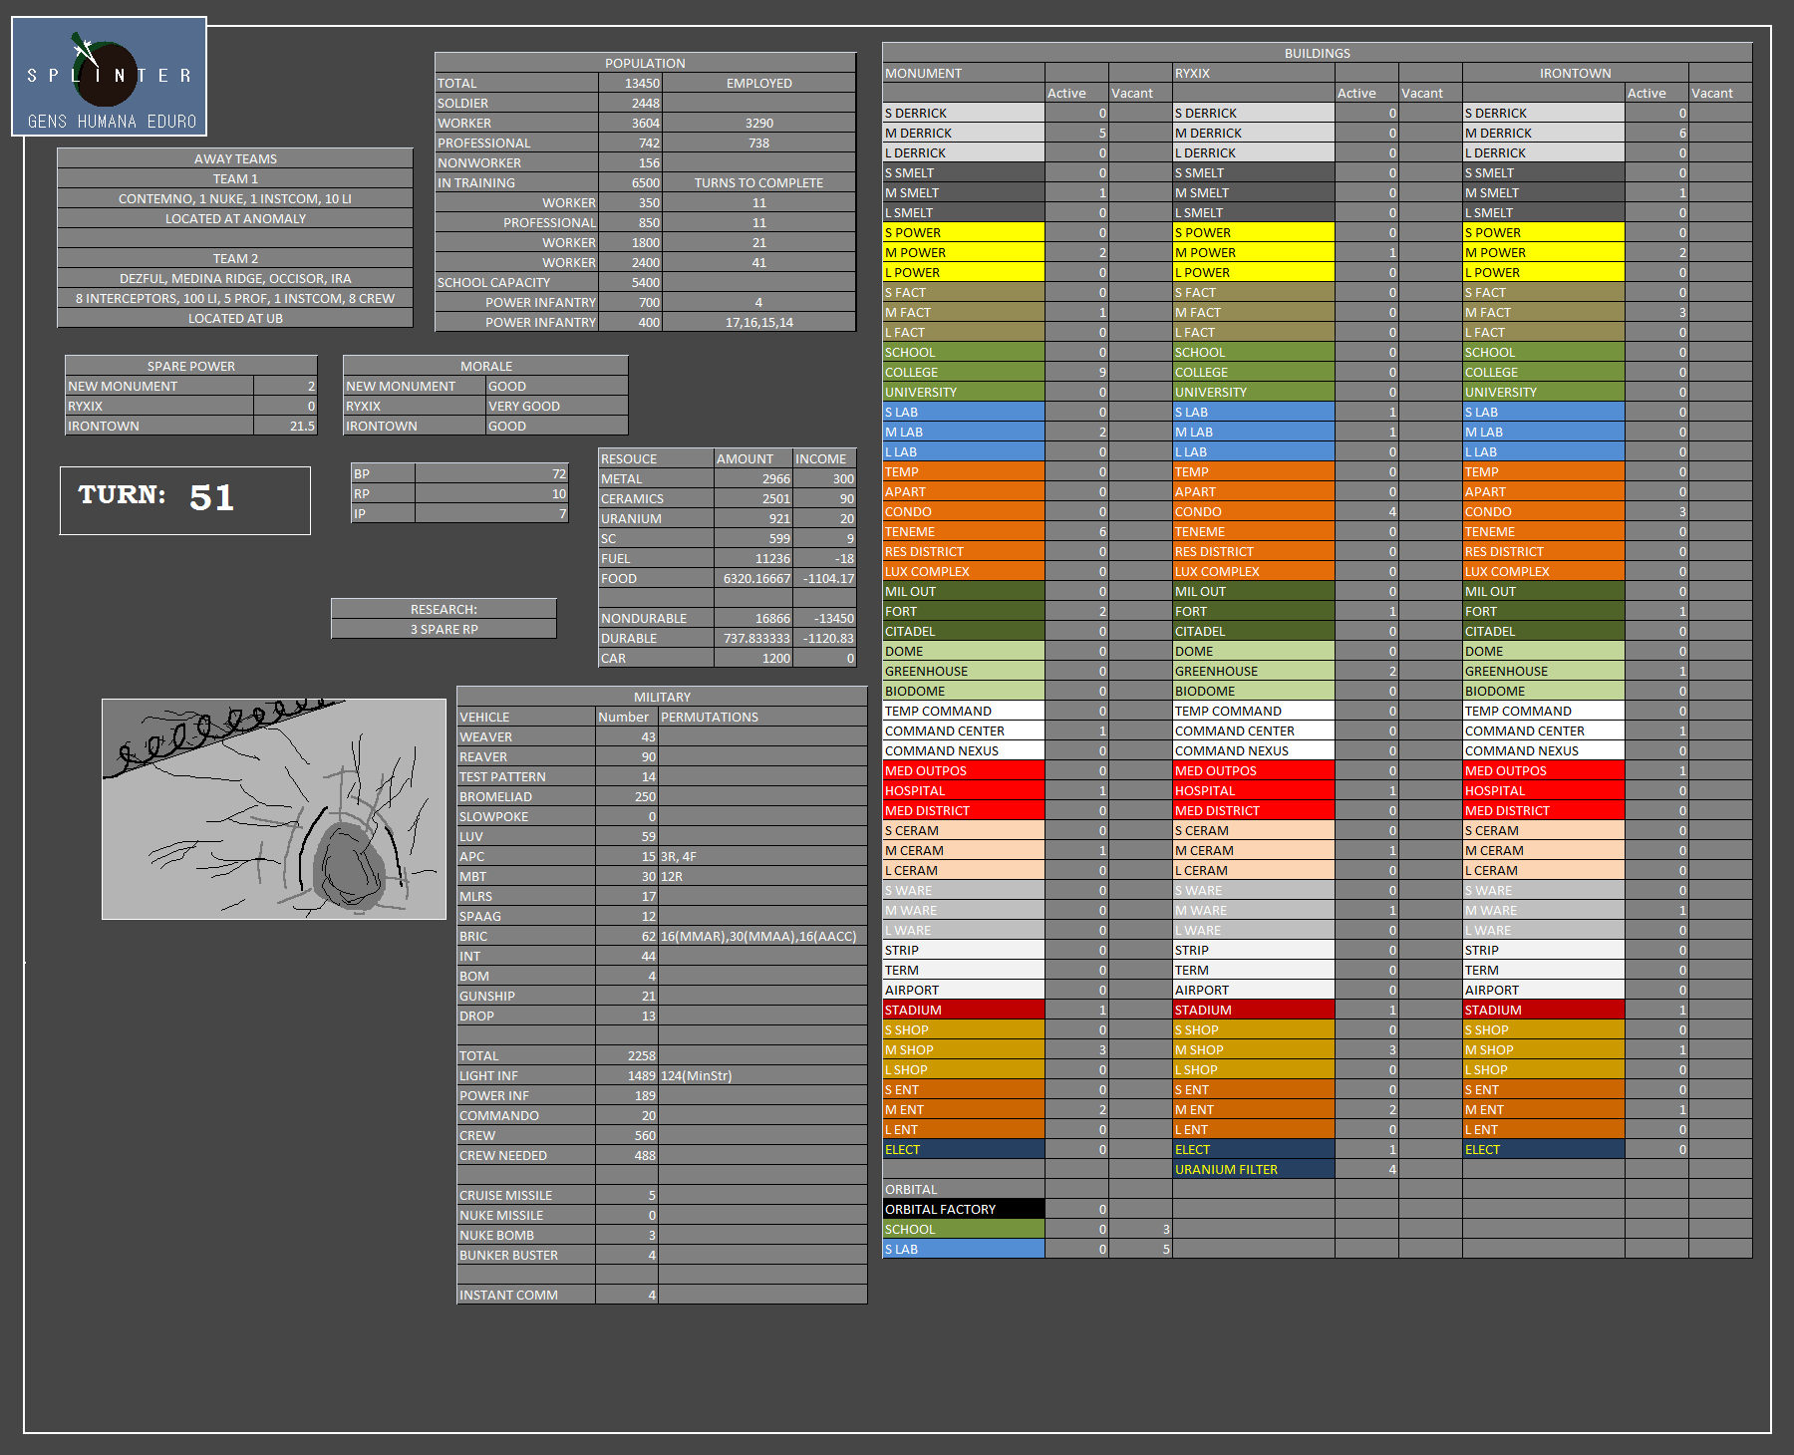Click the Splinter Gens Humana Eduro logo
Screen dimensions: 1794x1455
[x=110, y=77]
